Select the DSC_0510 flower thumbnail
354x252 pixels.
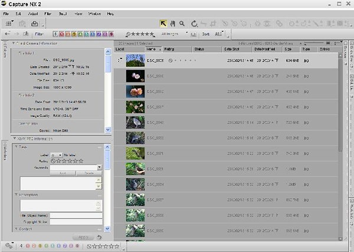pos(135,76)
